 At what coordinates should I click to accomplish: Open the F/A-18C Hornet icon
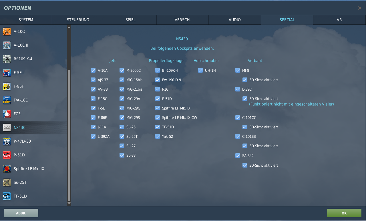click(x=7, y=100)
